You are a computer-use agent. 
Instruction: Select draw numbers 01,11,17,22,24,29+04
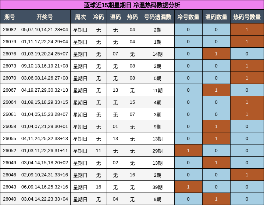(44, 42)
